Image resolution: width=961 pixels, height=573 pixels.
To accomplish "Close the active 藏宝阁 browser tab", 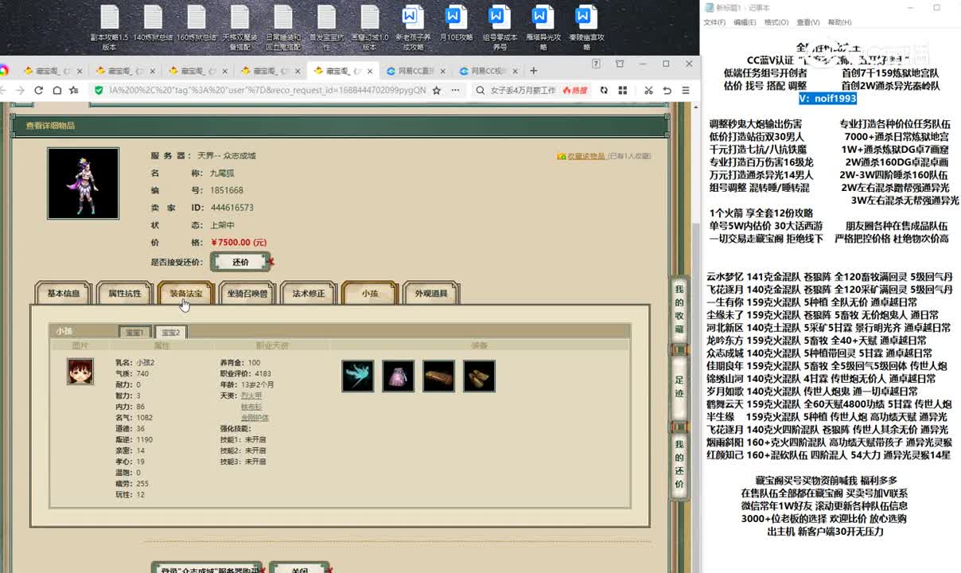I will 368,71.
